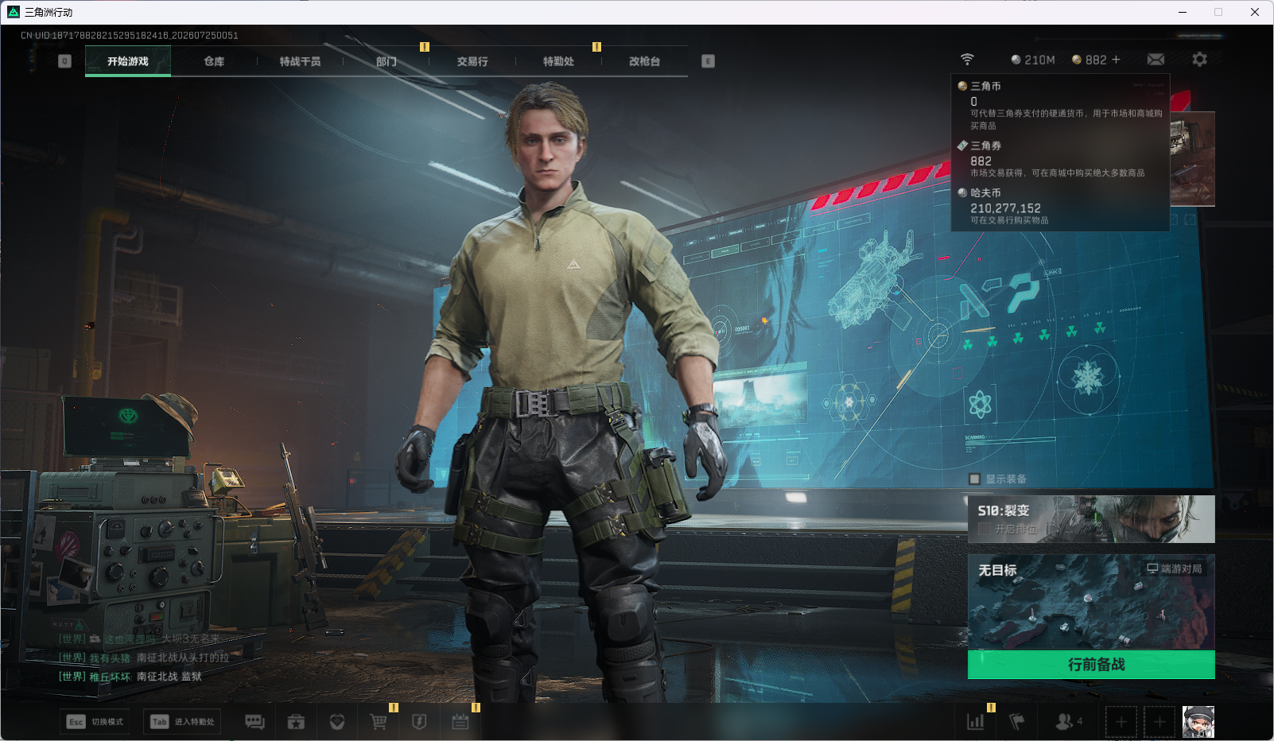The height and width of the screenshot is (741, 1274).
Task: Open the chat bubbles icon in bottom bar
Action: [254, 722]
